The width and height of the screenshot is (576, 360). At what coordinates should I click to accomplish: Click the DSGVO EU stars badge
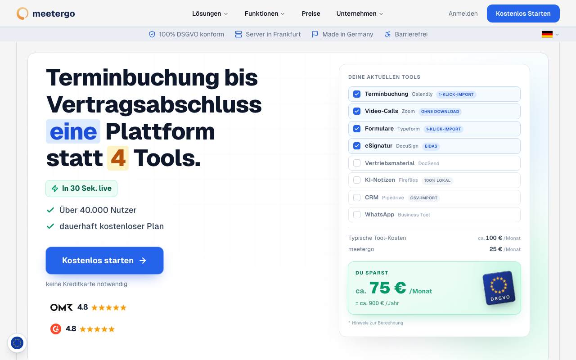[499, 288]
